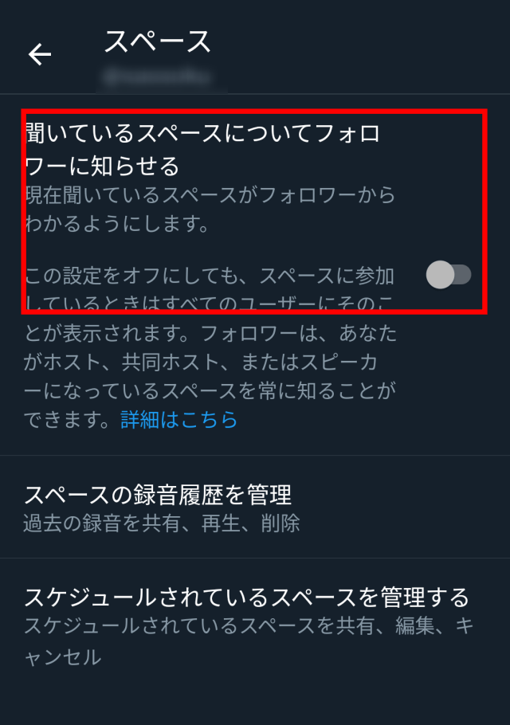The width and height of the screenshot is (510, 725).
Task: Open スペースの録音履歴を管理
Action: [x=255, y=507]
